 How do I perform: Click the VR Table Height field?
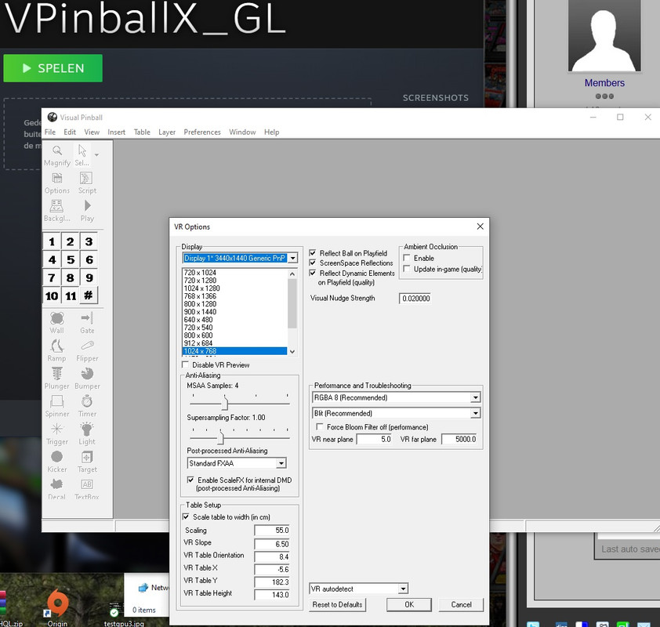272,595
